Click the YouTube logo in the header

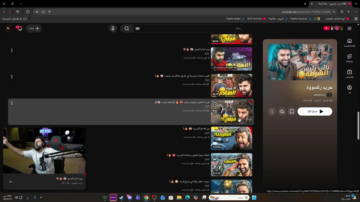tap(333, 28)
